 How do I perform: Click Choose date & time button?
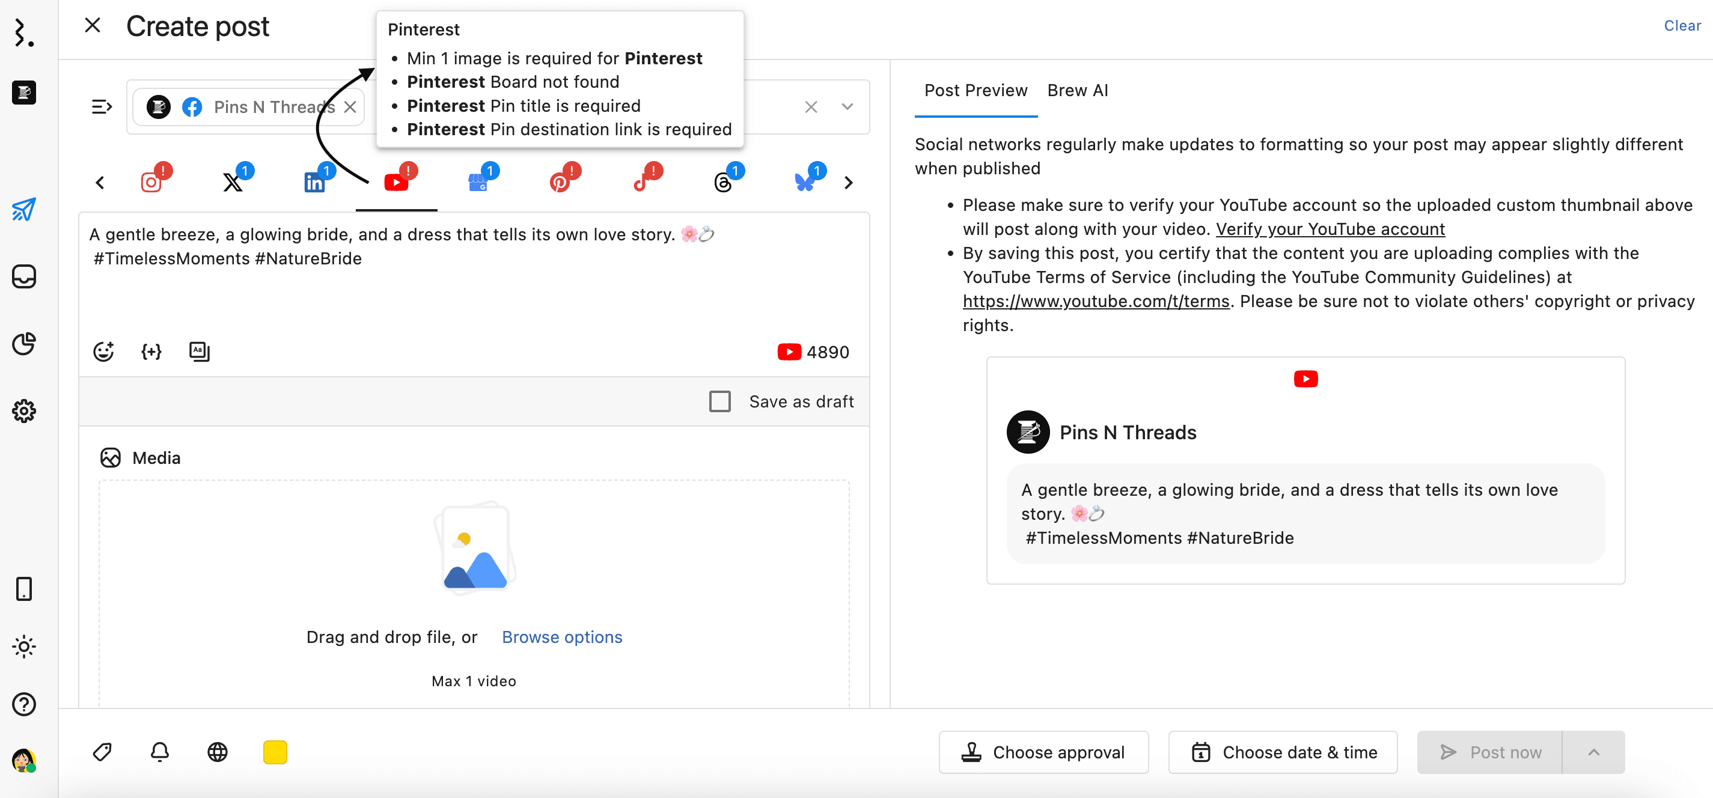tap(1283, 752)
